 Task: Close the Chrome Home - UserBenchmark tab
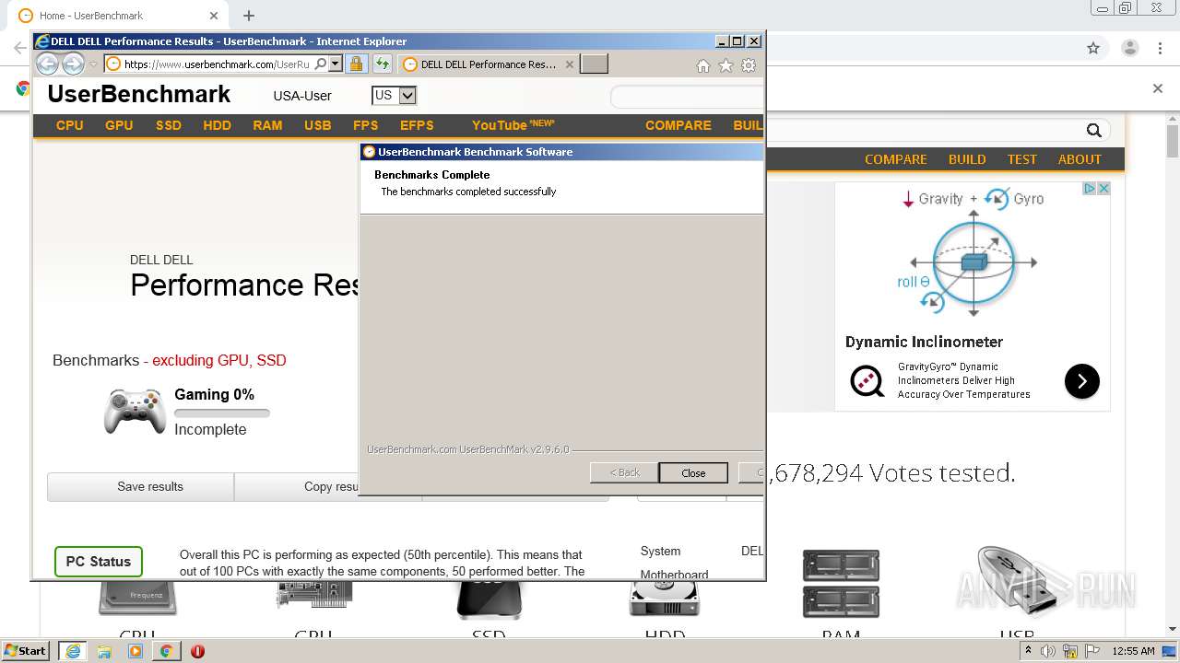(214, 16)
